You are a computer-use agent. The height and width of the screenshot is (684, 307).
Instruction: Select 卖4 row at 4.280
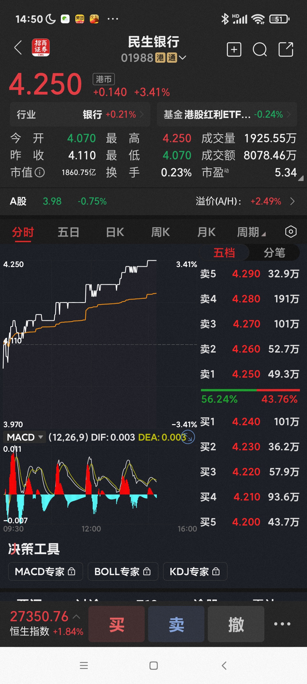tap(250, 299)
